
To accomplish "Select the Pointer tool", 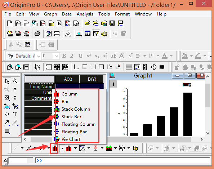I will tap(7, 81).
